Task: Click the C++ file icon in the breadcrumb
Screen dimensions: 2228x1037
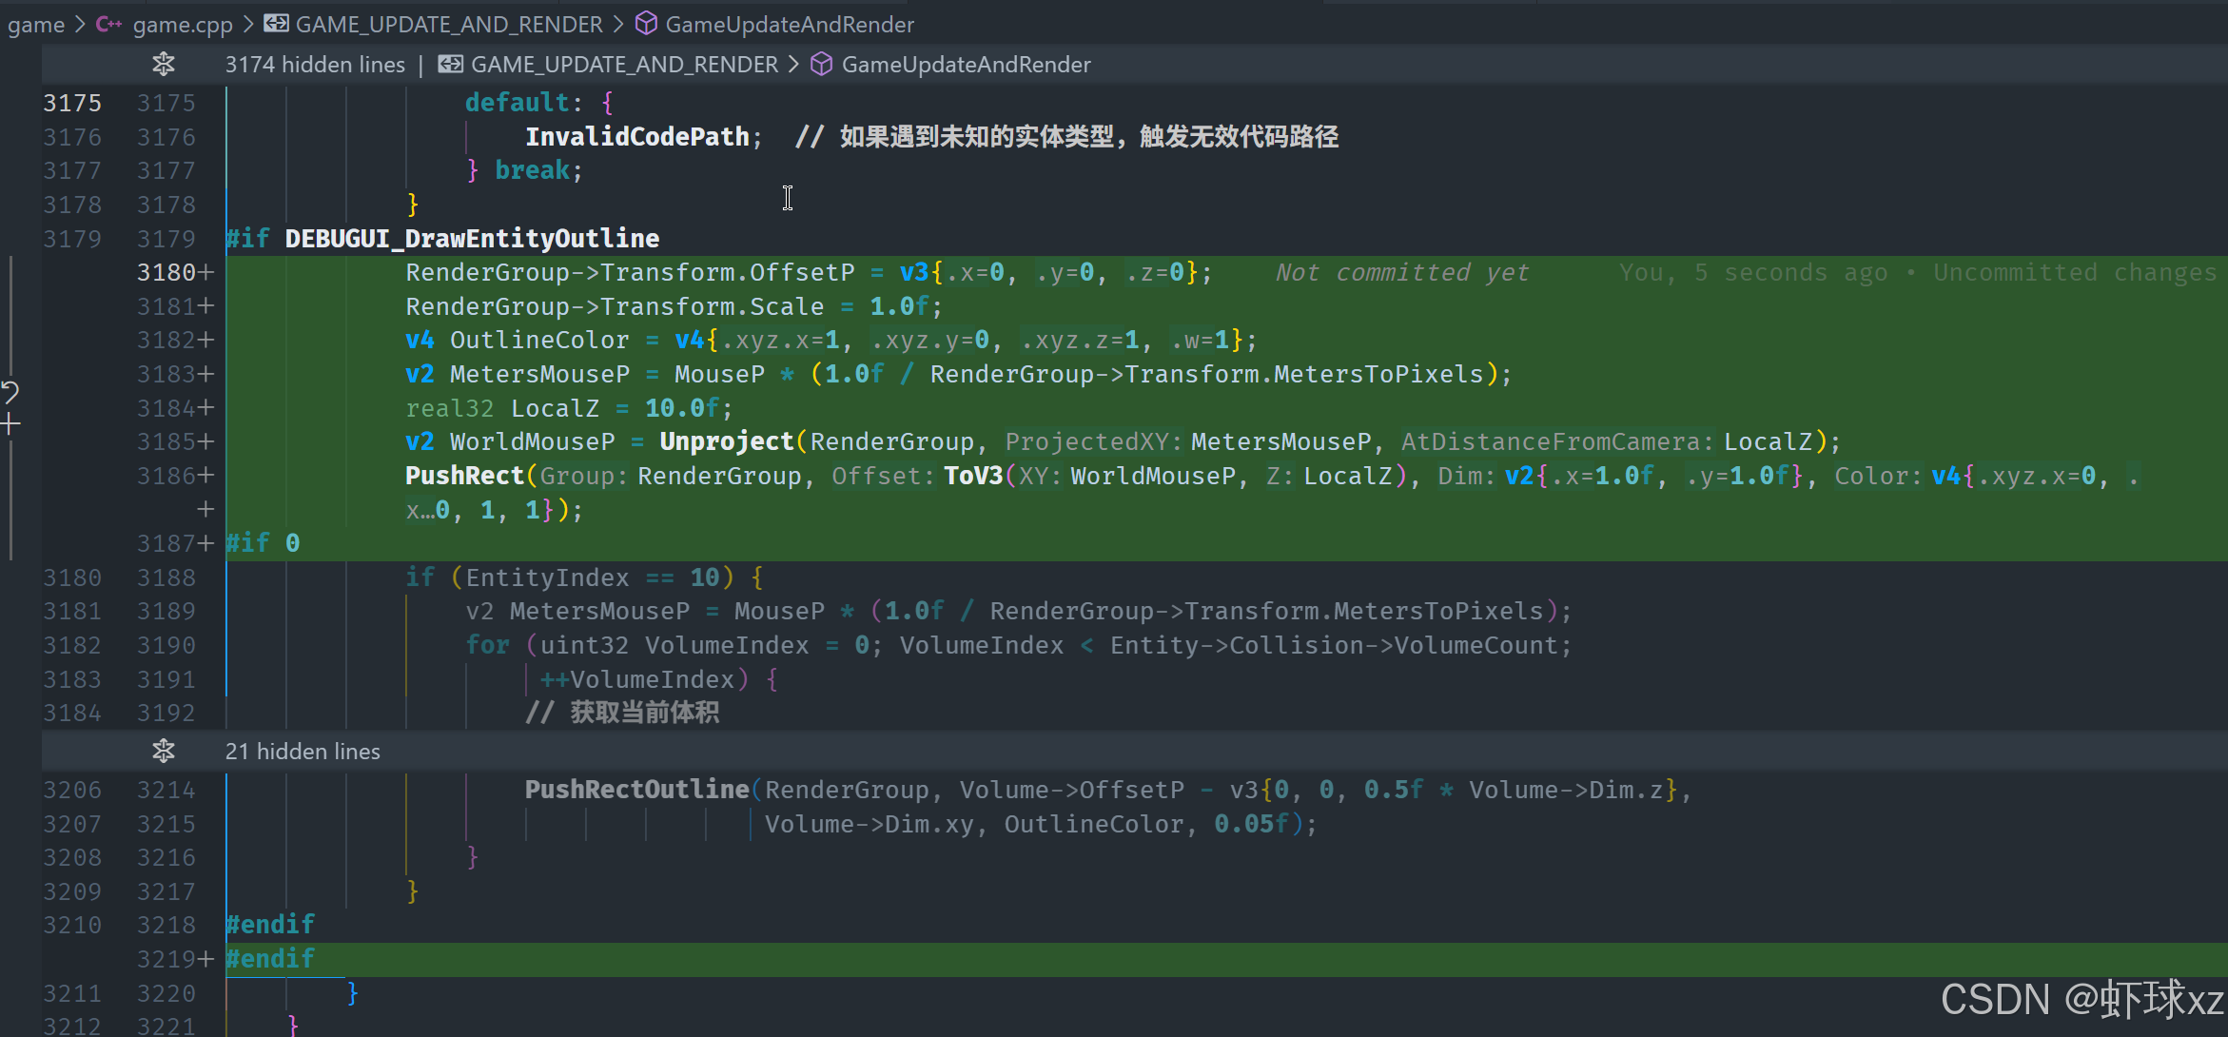Action: point(108,24)
